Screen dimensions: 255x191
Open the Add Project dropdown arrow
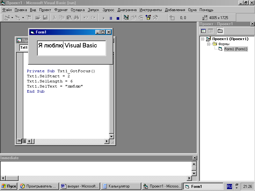tap(12, 18)
